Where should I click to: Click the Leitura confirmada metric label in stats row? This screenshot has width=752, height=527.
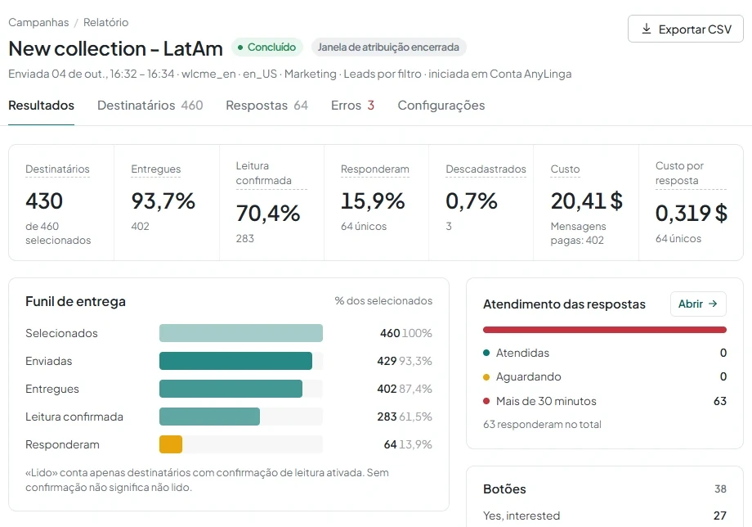264,173
